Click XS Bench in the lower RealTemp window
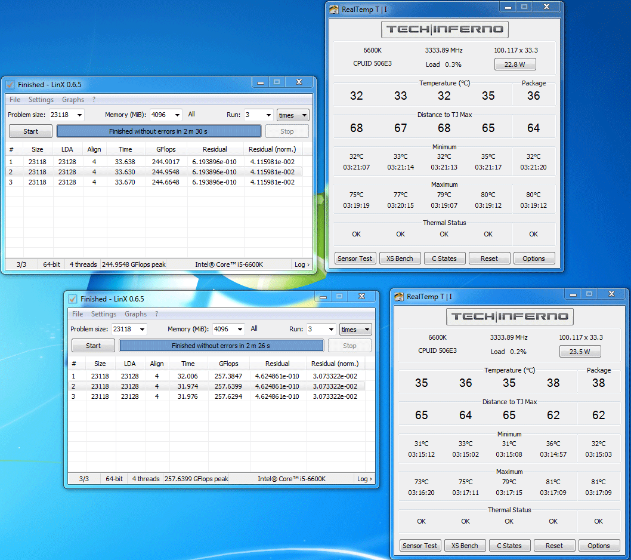Viewport: 631px width, 560px height. (x=465, y=546)
